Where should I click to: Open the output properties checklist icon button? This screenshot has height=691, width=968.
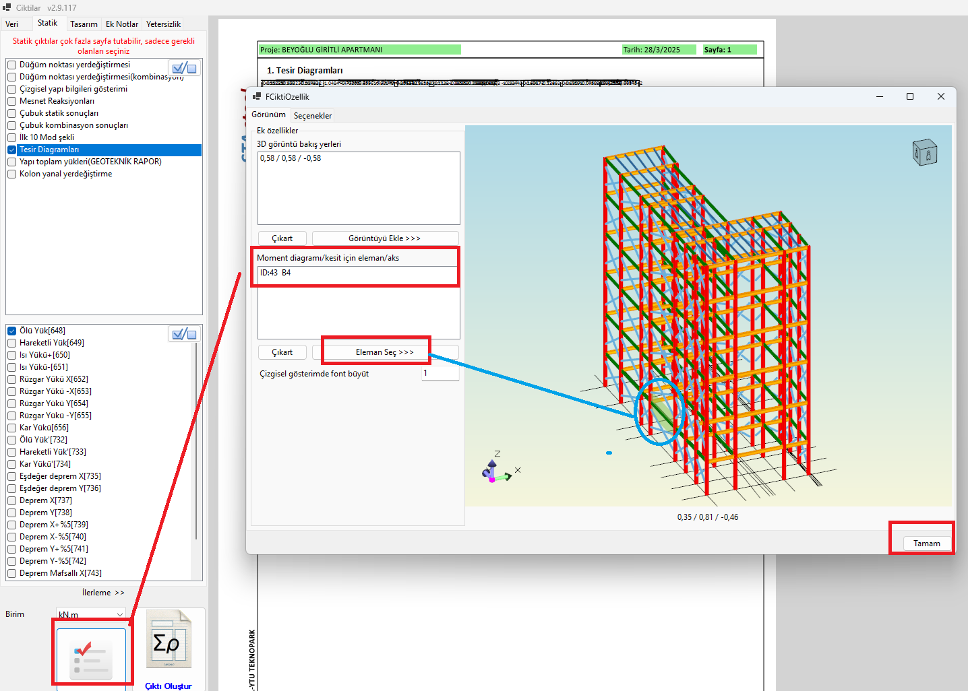coord(91,657)
